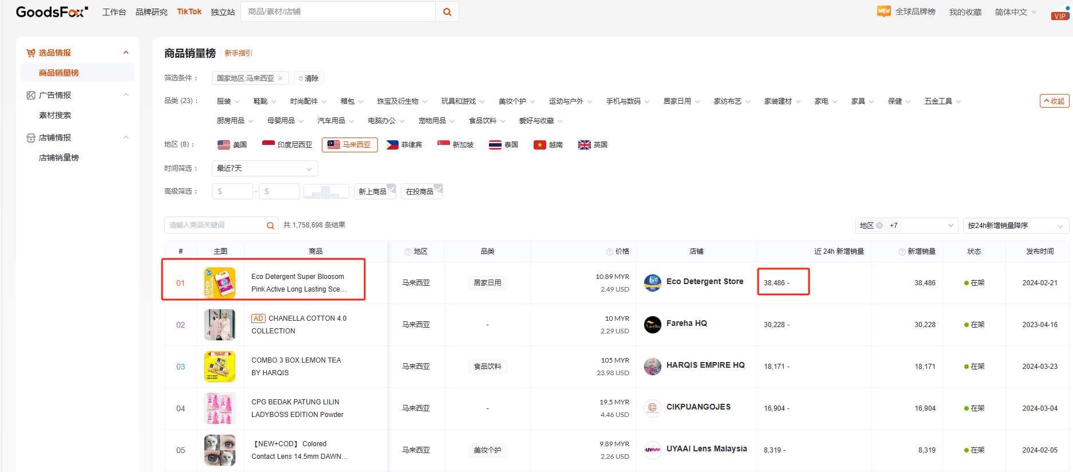
Task: Open 全球品牌榜 link
Action: [915, 12]
